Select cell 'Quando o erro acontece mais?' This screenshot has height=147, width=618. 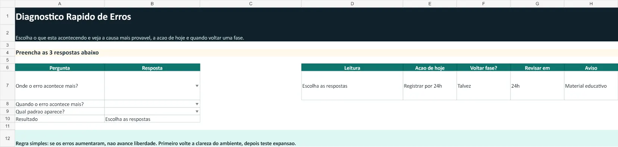click(60, 104)
